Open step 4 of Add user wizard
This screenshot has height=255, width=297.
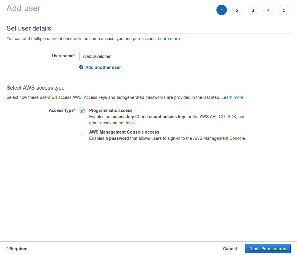pos(268,10)
